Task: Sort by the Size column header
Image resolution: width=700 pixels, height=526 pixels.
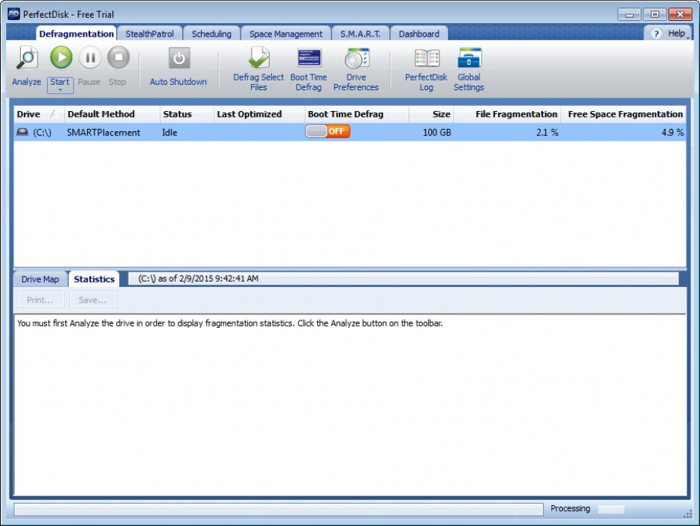Action: [431, 114]
